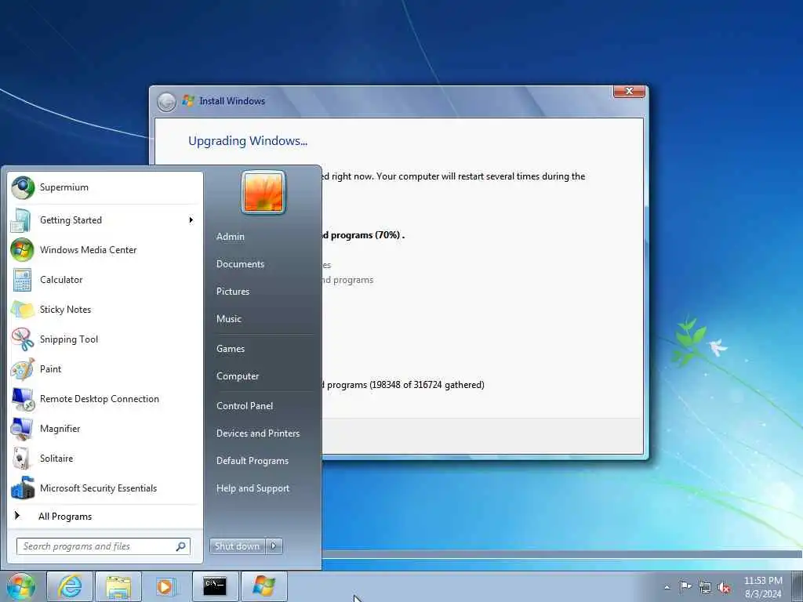Screen dimensions: 803x602
Task: Launch the Snipping Tool scissors icon
Action: [22, 339]
